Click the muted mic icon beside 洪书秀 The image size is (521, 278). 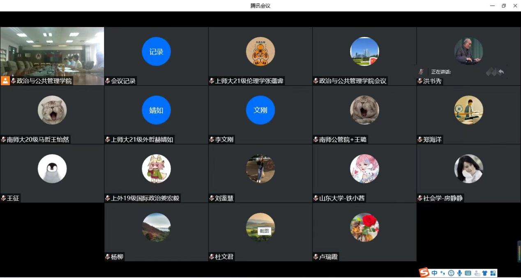tap(420, 81)
